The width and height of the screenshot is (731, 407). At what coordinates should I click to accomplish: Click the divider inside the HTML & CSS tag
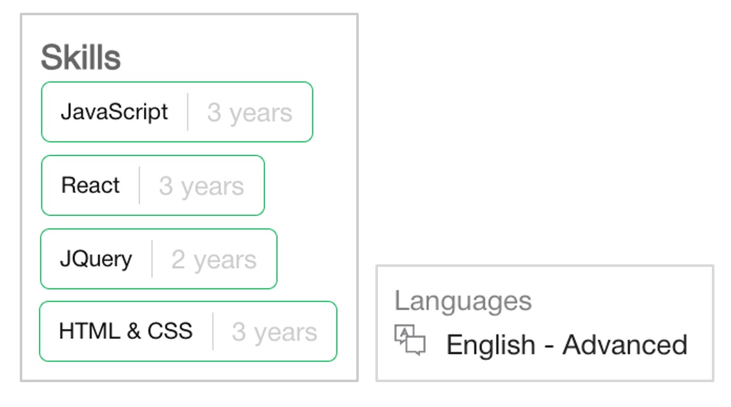[213, 331]
